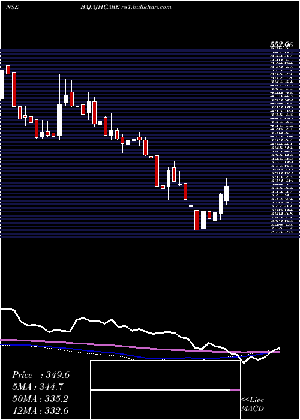Click the top price axis label 552.06
The width and height of the screenshot is (300, 420).
point(281,45)
